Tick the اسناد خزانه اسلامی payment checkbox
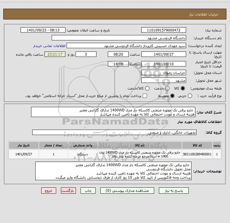Viewport: 230px width, 223px height. click(x=145, y=96)
